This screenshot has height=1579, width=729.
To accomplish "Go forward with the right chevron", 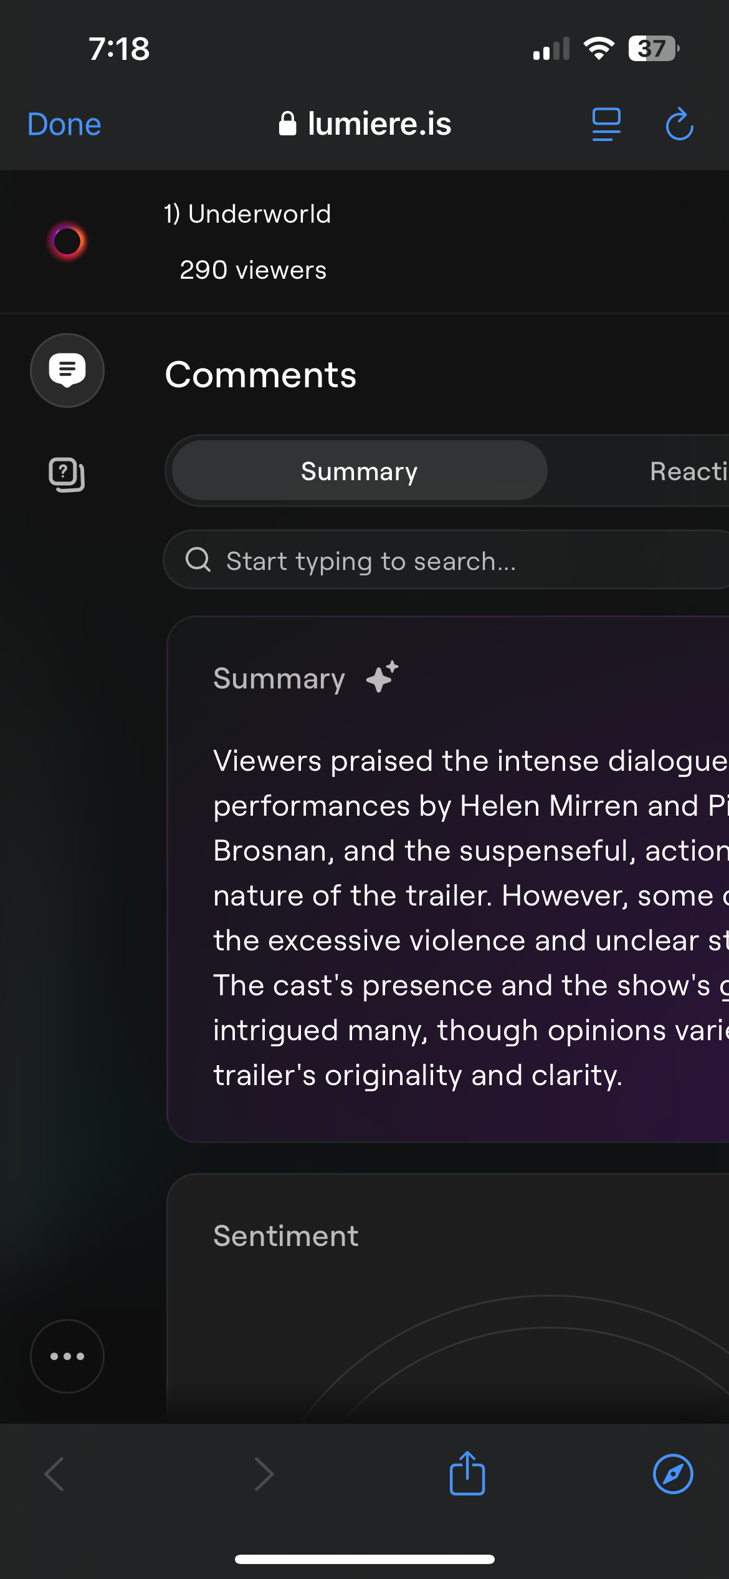I will tap(264, 1474).
